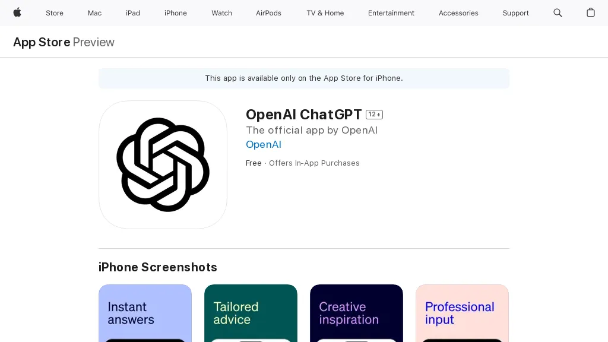The height and width of the screenshot is (342, 608).
Task: Go to Accessories in the navigation
Action: [x=458, y=13]
